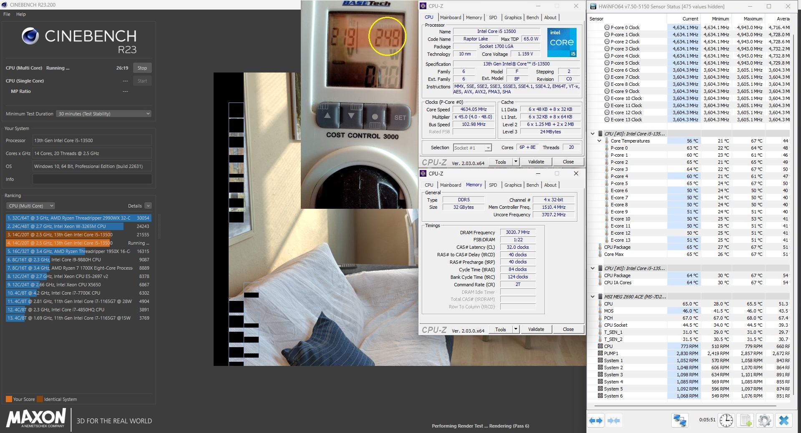
Task: Close HWiNFO sensors with blue X
Action: (783, 420)
